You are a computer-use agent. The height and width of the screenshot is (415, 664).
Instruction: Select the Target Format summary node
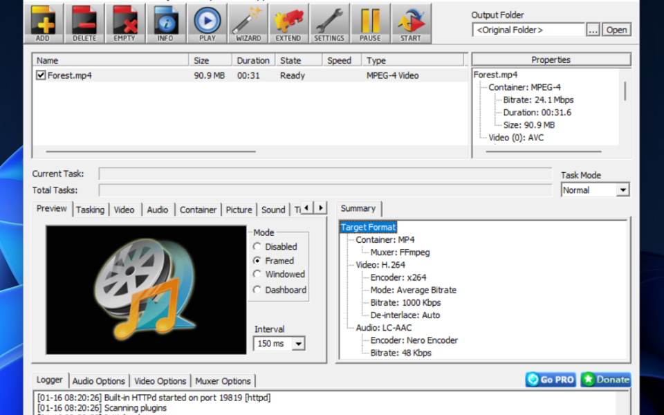tap(368, 227)
